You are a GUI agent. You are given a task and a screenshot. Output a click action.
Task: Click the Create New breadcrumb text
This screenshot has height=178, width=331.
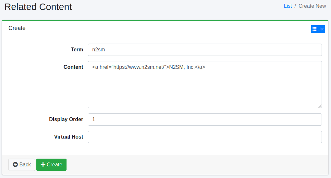tap(312, 6)
